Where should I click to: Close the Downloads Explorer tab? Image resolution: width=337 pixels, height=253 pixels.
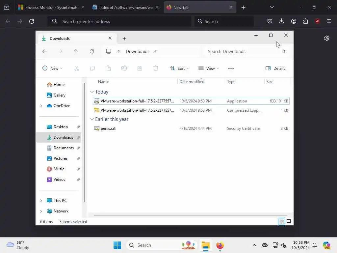pos(110,38)
